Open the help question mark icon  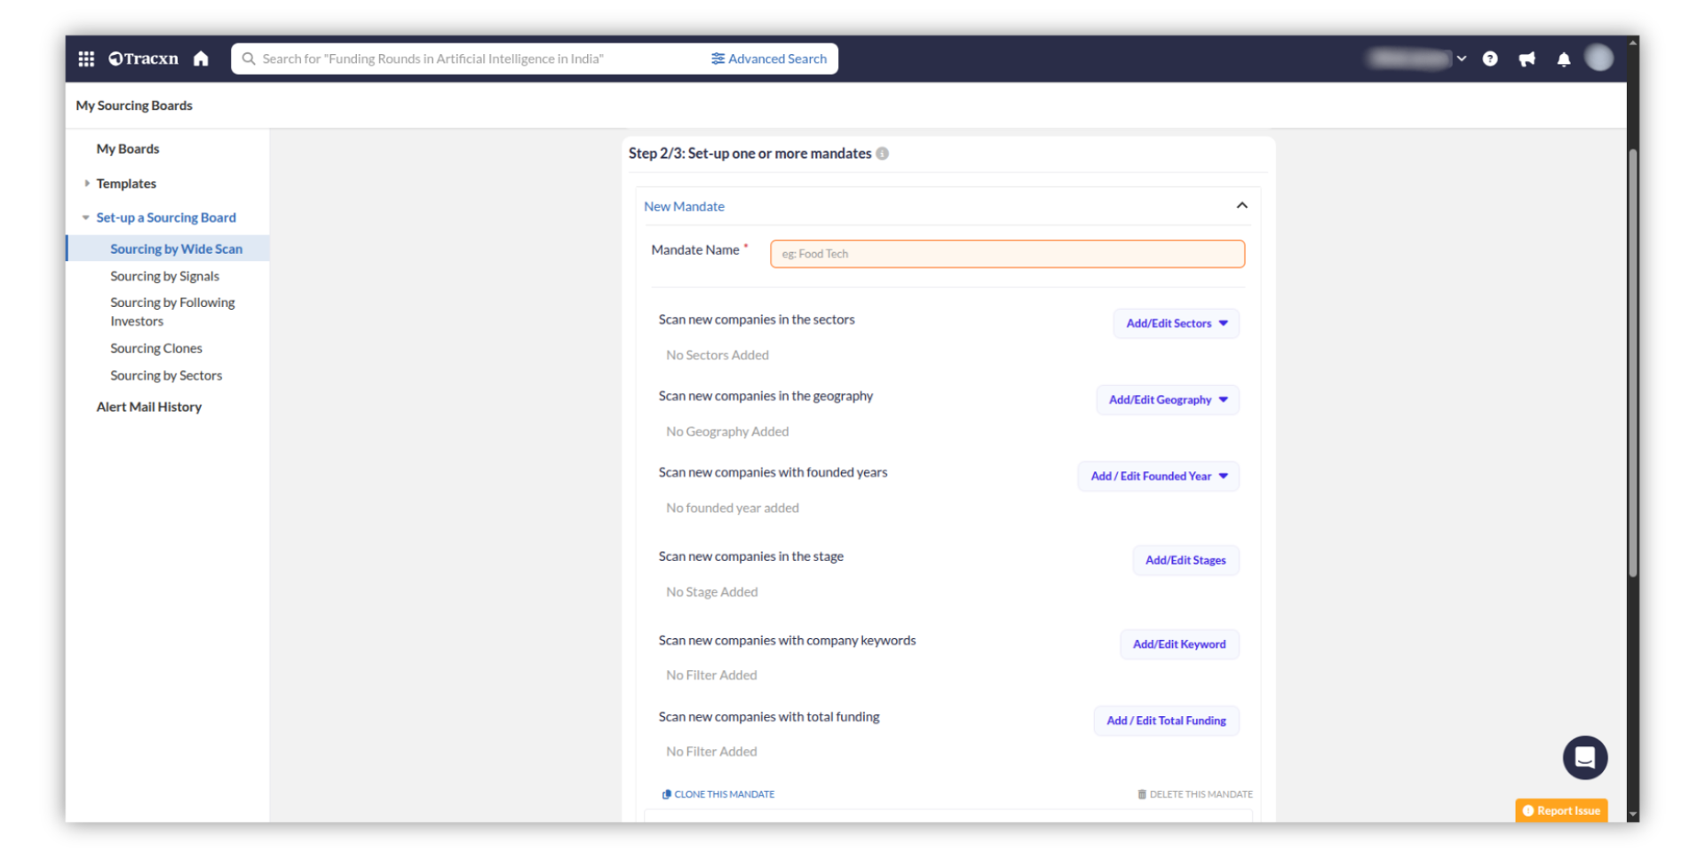tap(1490, 59)
